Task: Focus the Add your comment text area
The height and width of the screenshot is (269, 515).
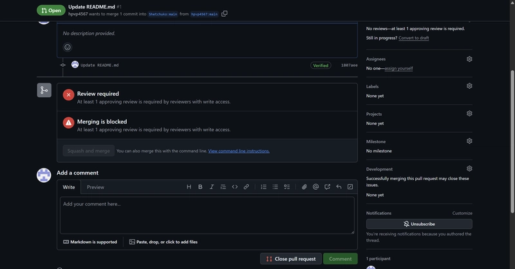Action: (x=207, y=216)
